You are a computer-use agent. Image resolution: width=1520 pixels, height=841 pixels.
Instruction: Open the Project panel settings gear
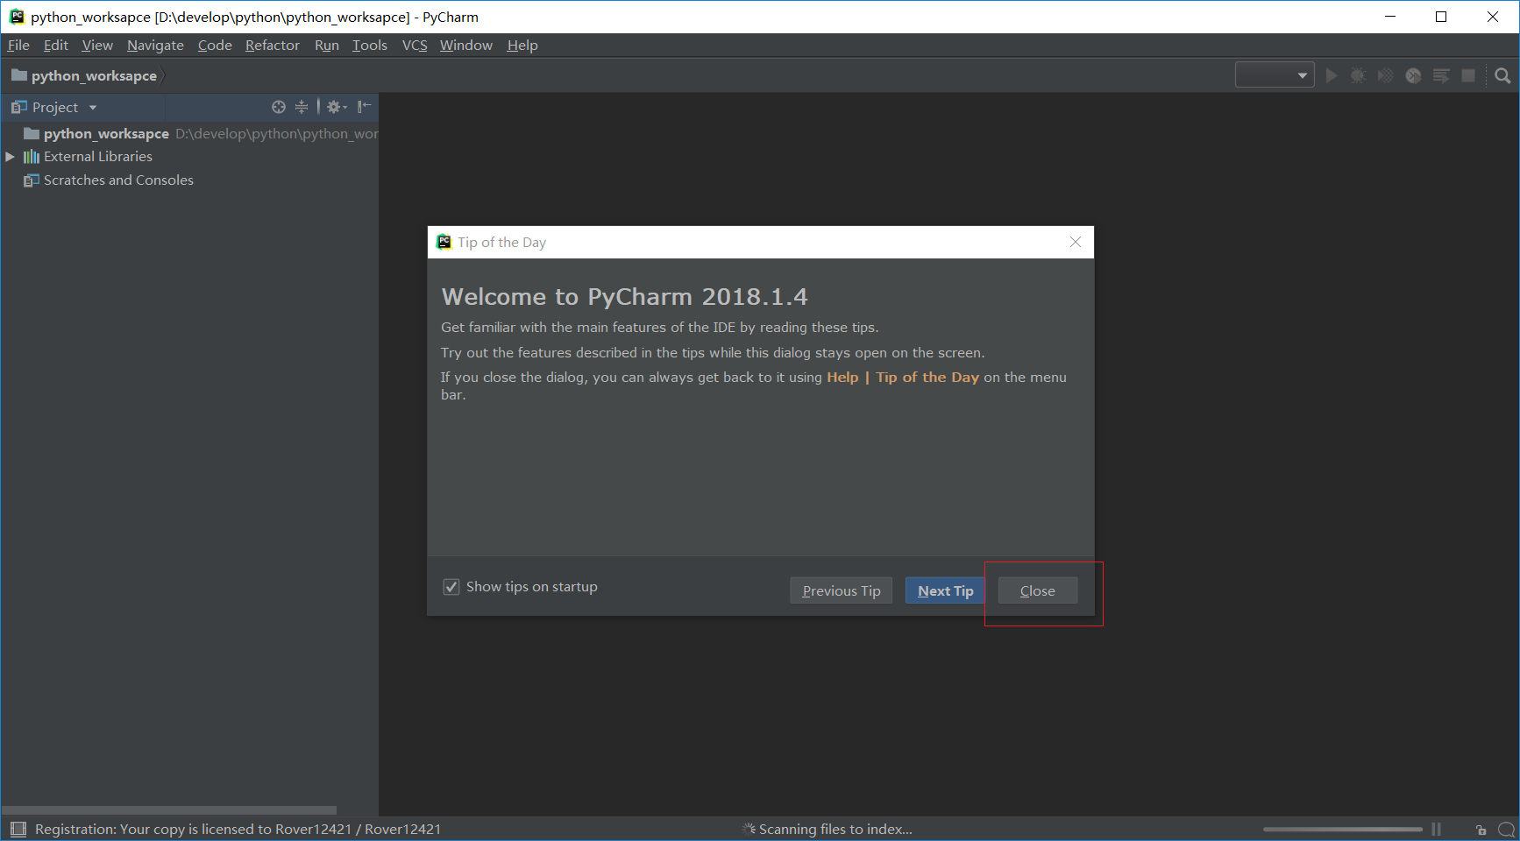335,107
